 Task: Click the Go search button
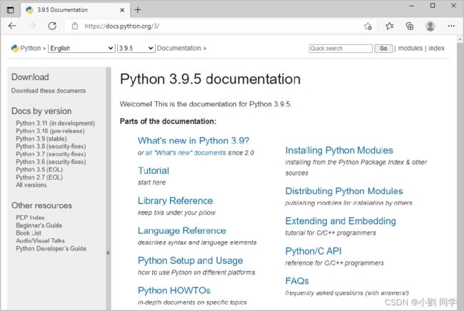pyautogui.click(x=383, y=49)
